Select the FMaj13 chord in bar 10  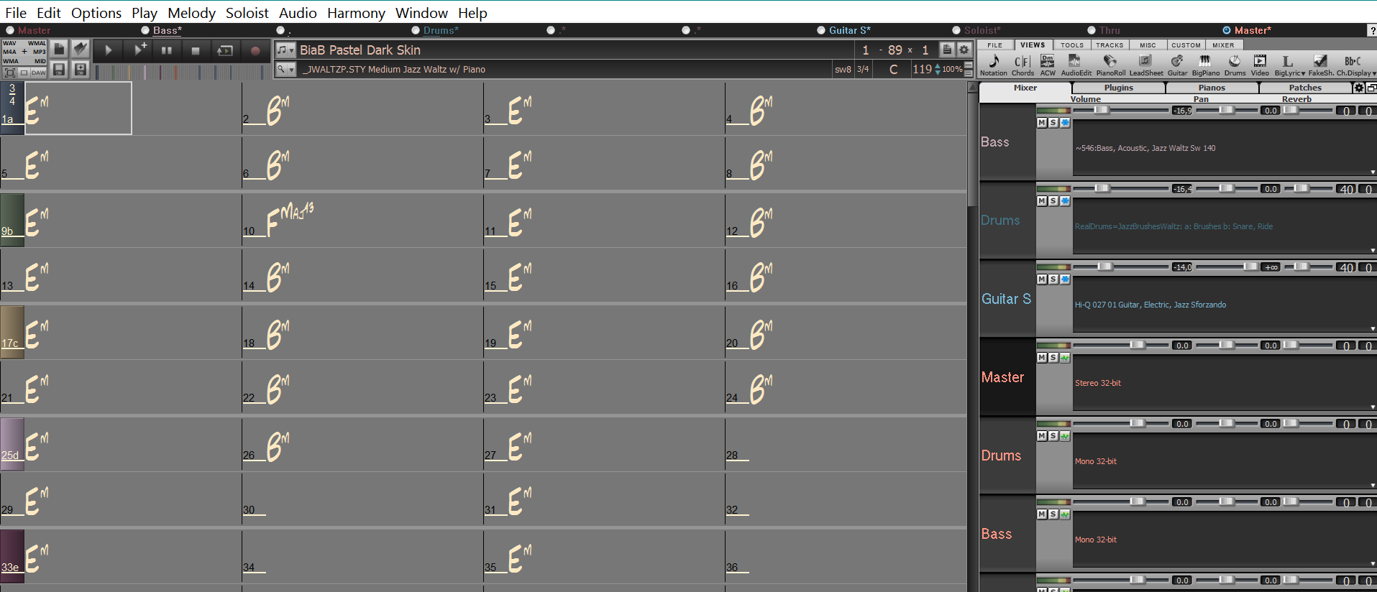point(290,218)
